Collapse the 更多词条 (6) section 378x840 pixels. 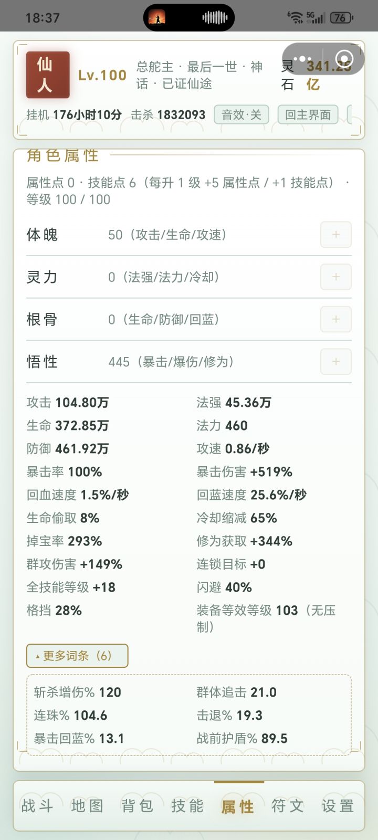77,656
